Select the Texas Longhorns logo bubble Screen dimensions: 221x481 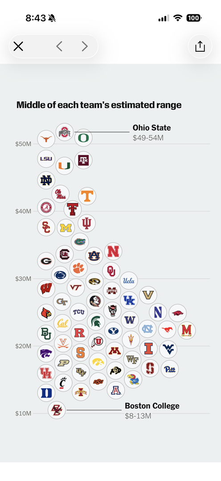[x=46, y=139]
